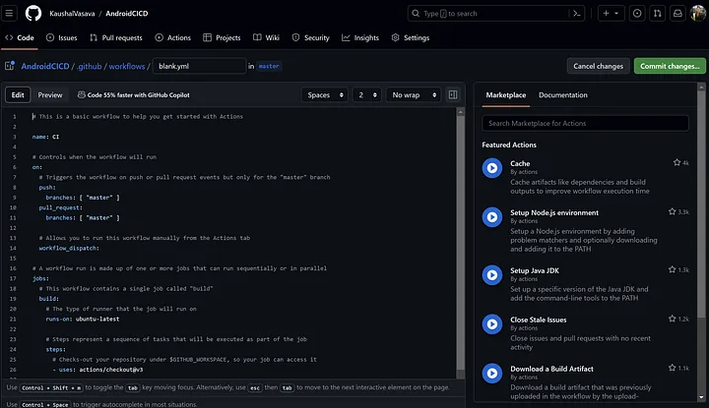Expand the file tree sidebar icon

[10, 66]
